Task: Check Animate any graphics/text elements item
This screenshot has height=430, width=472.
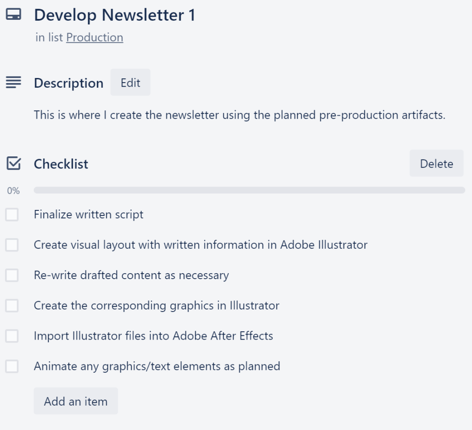Action: pos(12,366)
